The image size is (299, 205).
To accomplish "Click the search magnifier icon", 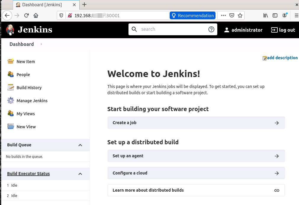I will point(134,29).
